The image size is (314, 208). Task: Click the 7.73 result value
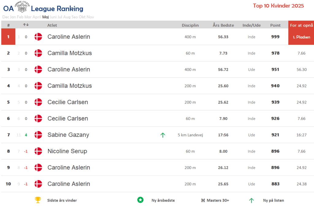pos(223,53)
